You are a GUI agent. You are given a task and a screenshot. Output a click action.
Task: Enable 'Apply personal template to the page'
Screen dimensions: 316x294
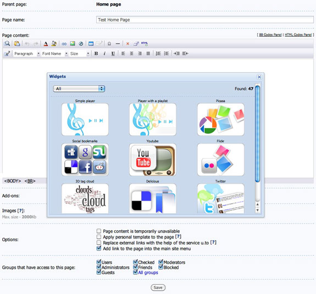(x=99, y=236)
